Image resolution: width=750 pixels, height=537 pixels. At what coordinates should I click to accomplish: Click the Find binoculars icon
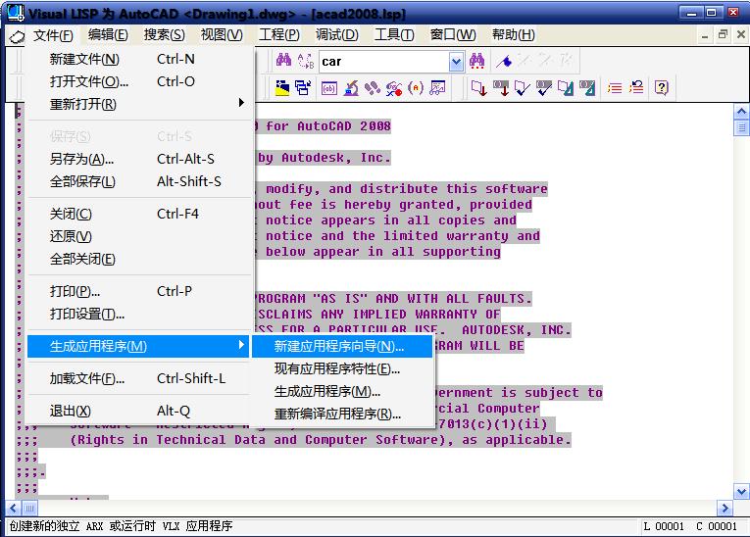click(283, 61)
